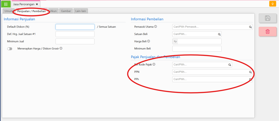This screenshot has width=279, height=121.
Task: Open the green main menu list icon
Action: (6, 4)
